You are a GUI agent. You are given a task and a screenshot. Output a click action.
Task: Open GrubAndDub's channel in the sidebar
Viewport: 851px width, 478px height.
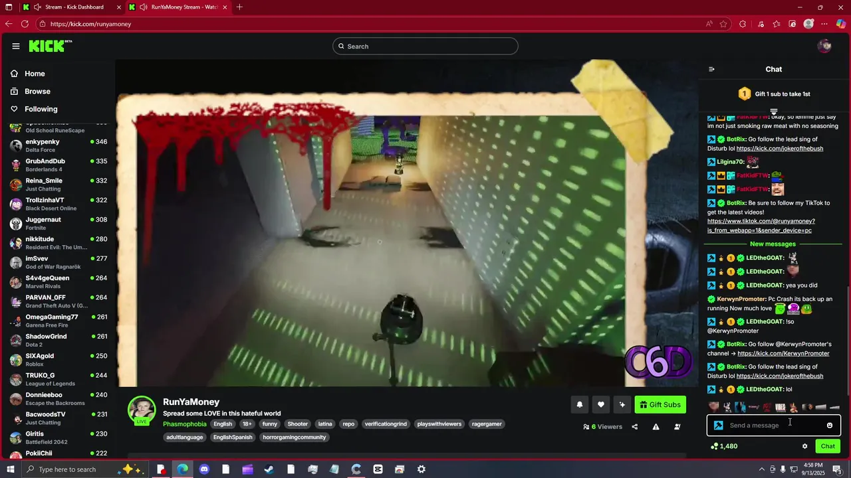click(x=59, y=165)
